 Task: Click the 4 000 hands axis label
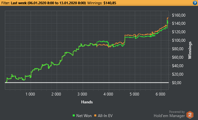pyautogui.click(x=108, y=94)
